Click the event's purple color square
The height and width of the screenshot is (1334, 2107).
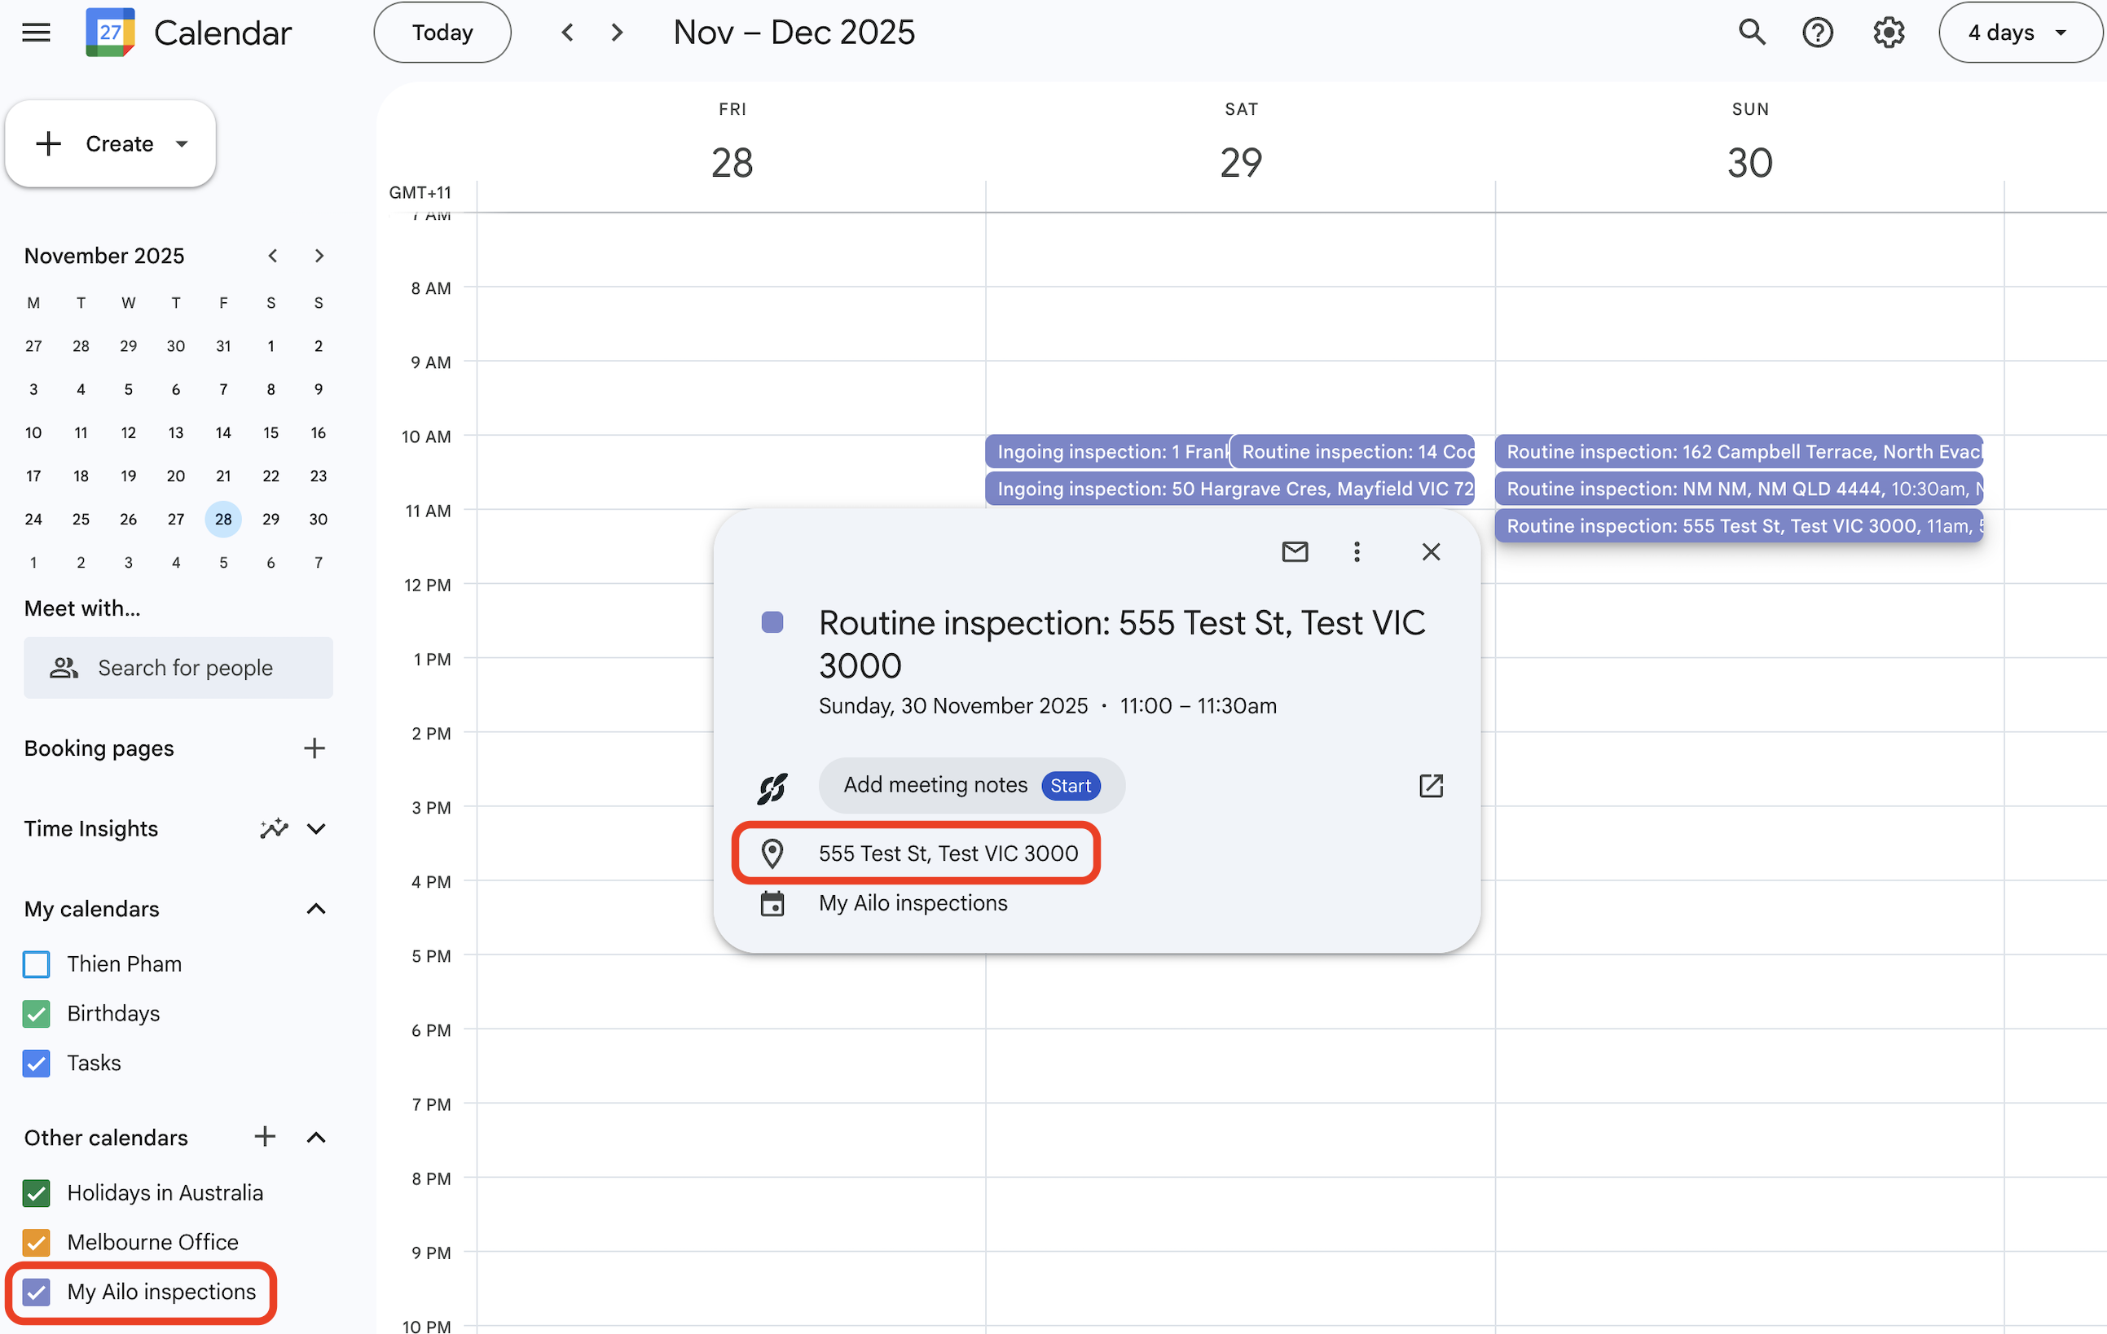pyautogui.click(x=772, y=622)
